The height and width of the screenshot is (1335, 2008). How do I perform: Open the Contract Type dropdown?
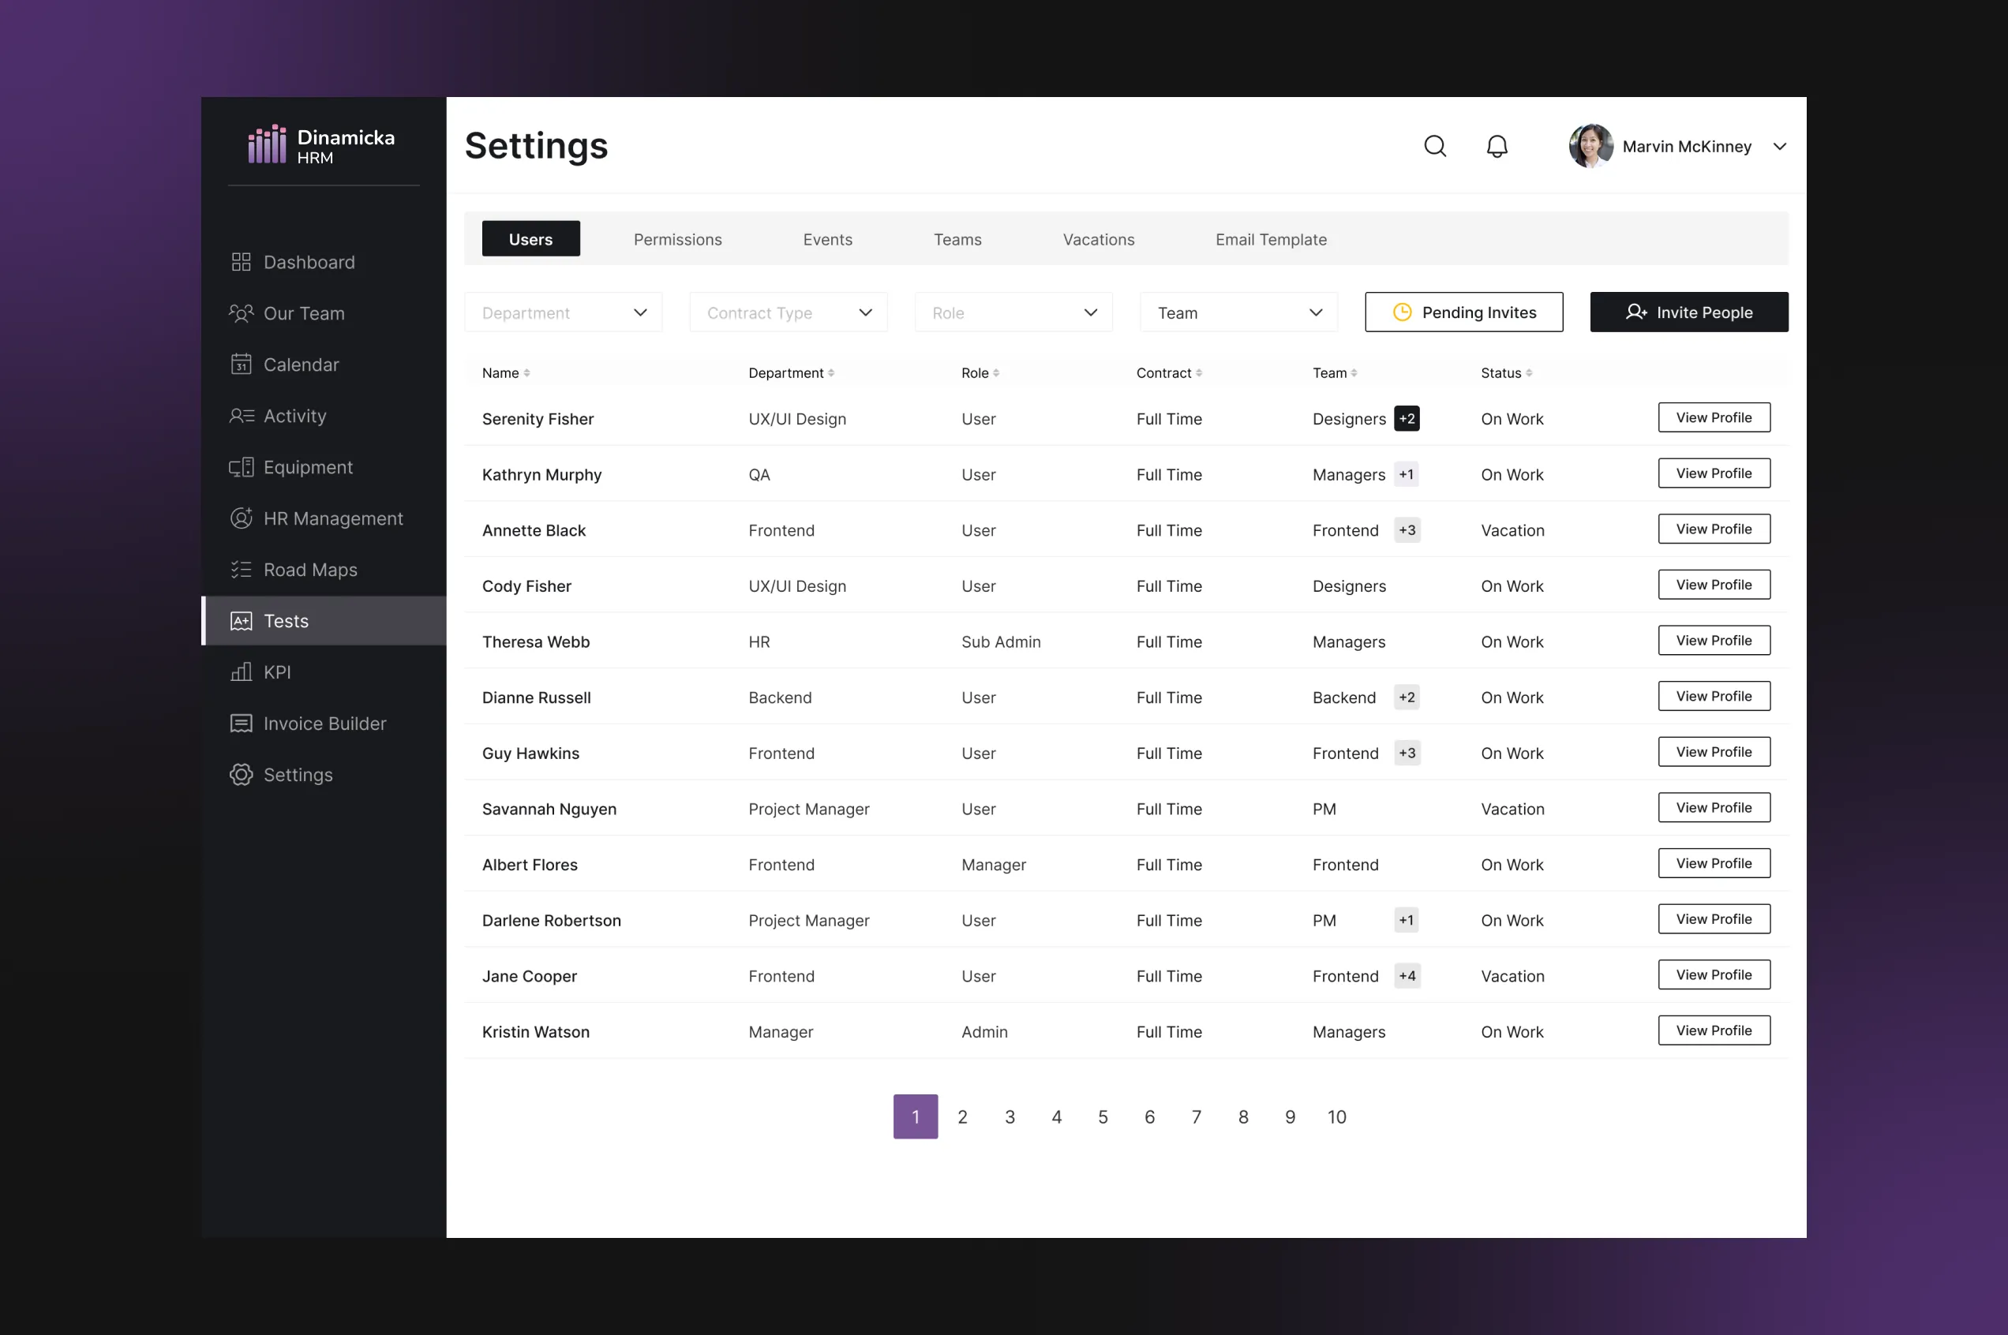(788, 312)
